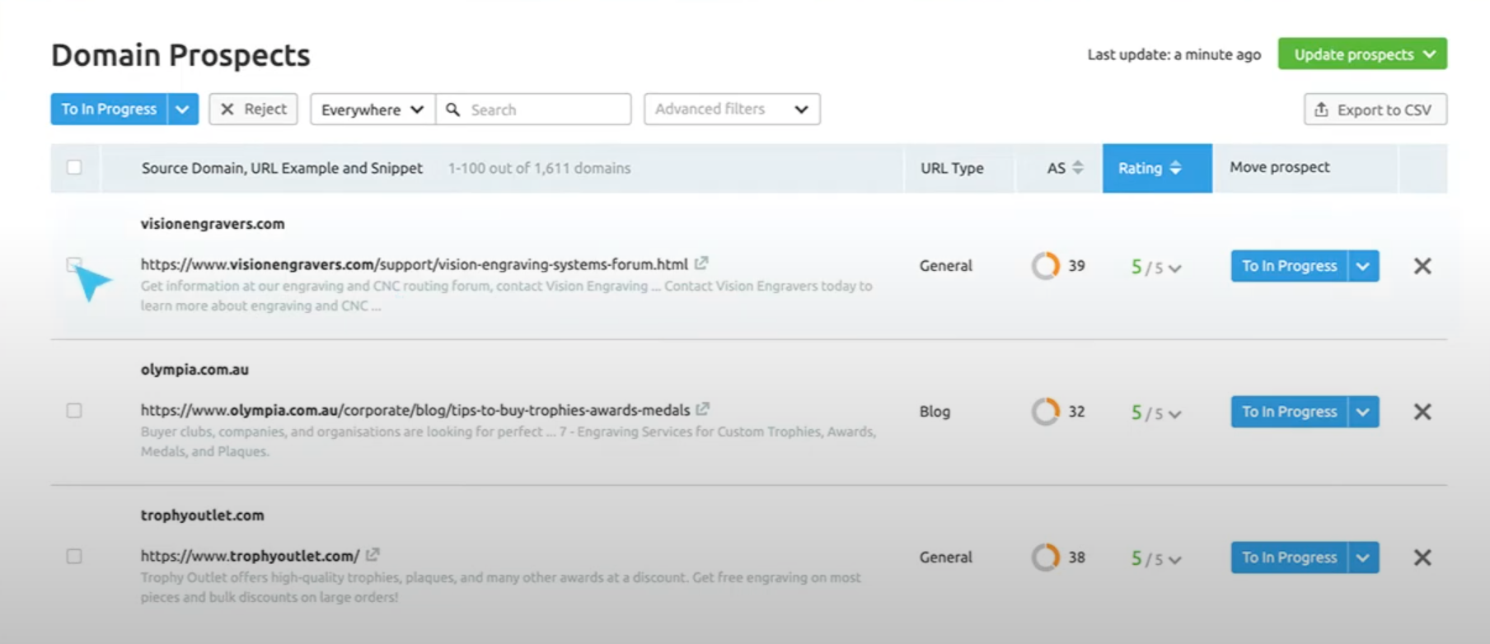Click the olympia.com.au domain heading
1490x644 pixels.
[x=194, y=370]
